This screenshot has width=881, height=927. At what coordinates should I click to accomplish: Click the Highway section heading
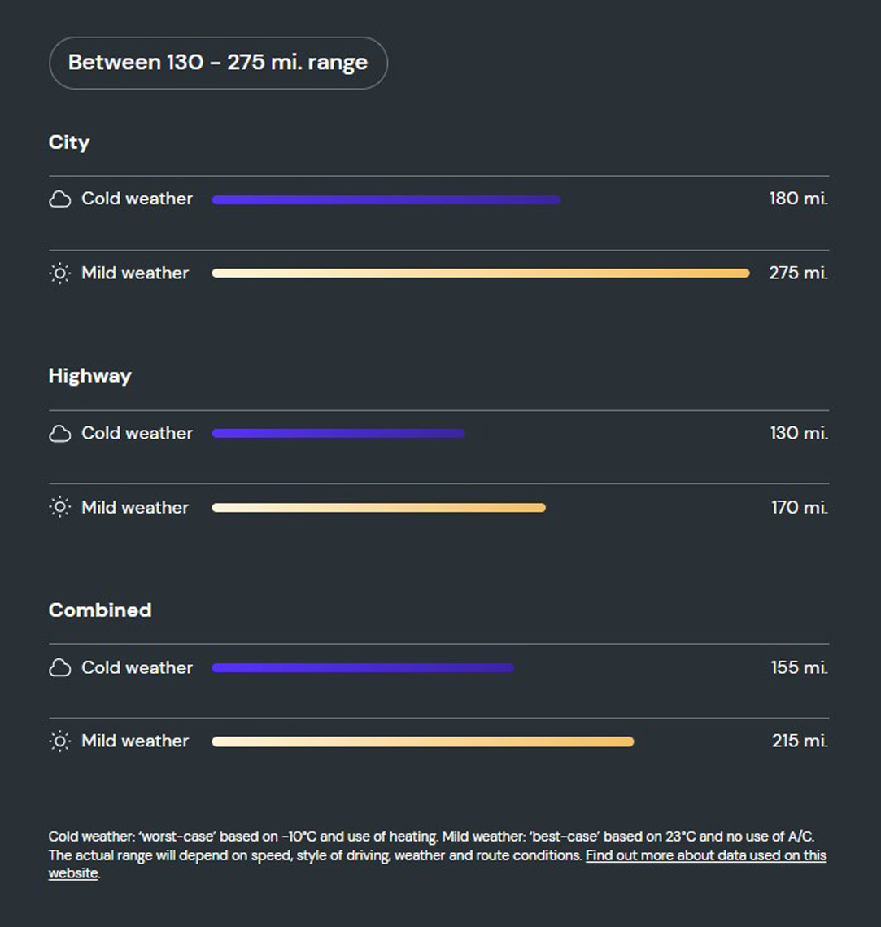(x=89, y=376)
